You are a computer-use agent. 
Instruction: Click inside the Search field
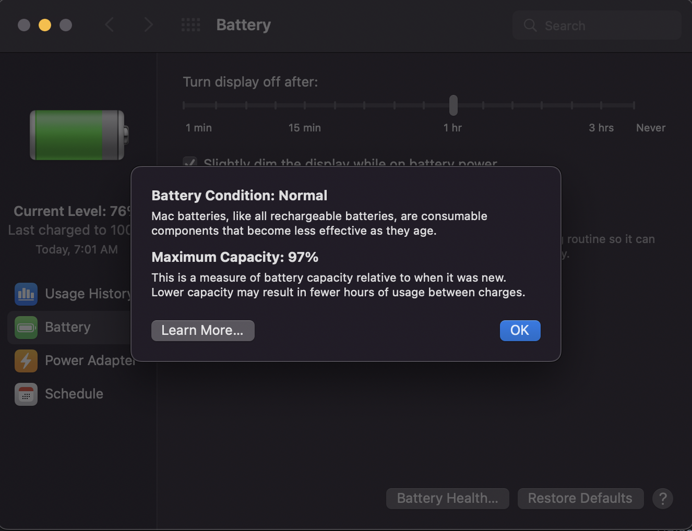pyautogui.click(x=597, y=25)
